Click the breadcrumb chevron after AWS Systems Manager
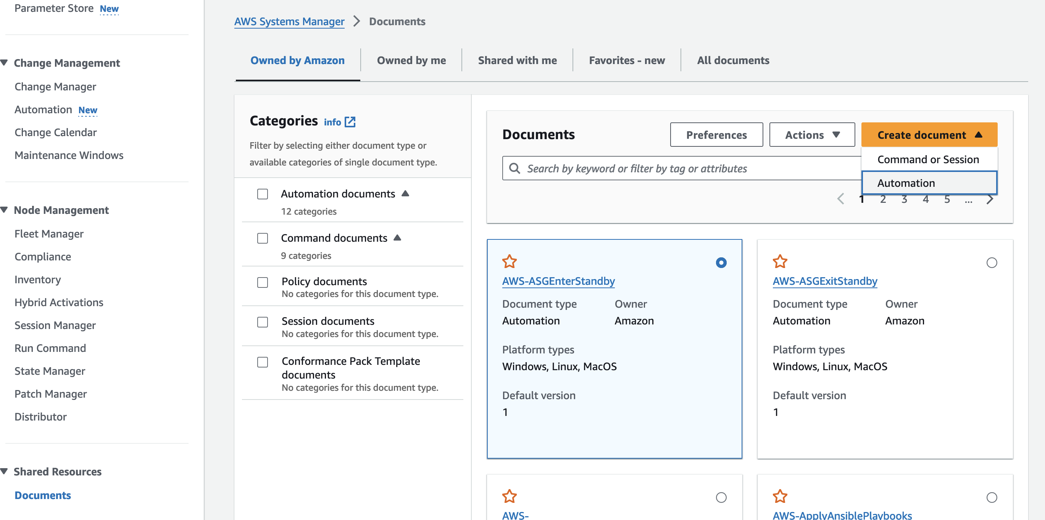The width and height of the screenshot is (1045, 520). pyautogui.click(x=356, y=21)
